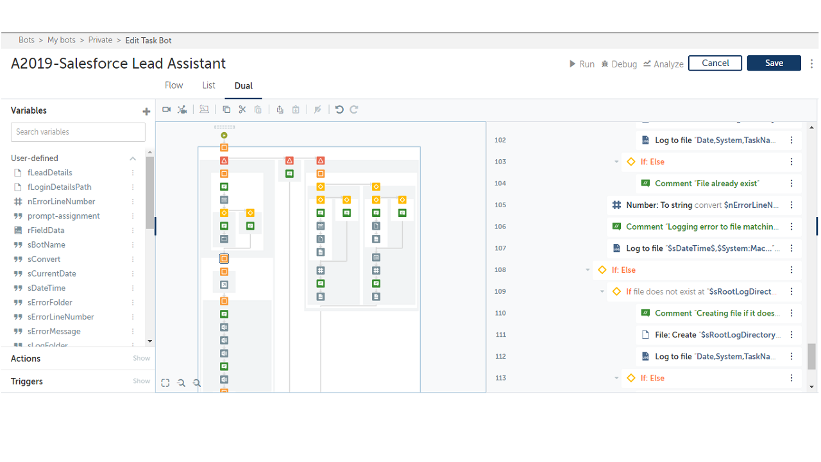Add a new variable with plus icon
This screenshot has height=462, width=821.
pyautogui.click(x=146, y=112)
